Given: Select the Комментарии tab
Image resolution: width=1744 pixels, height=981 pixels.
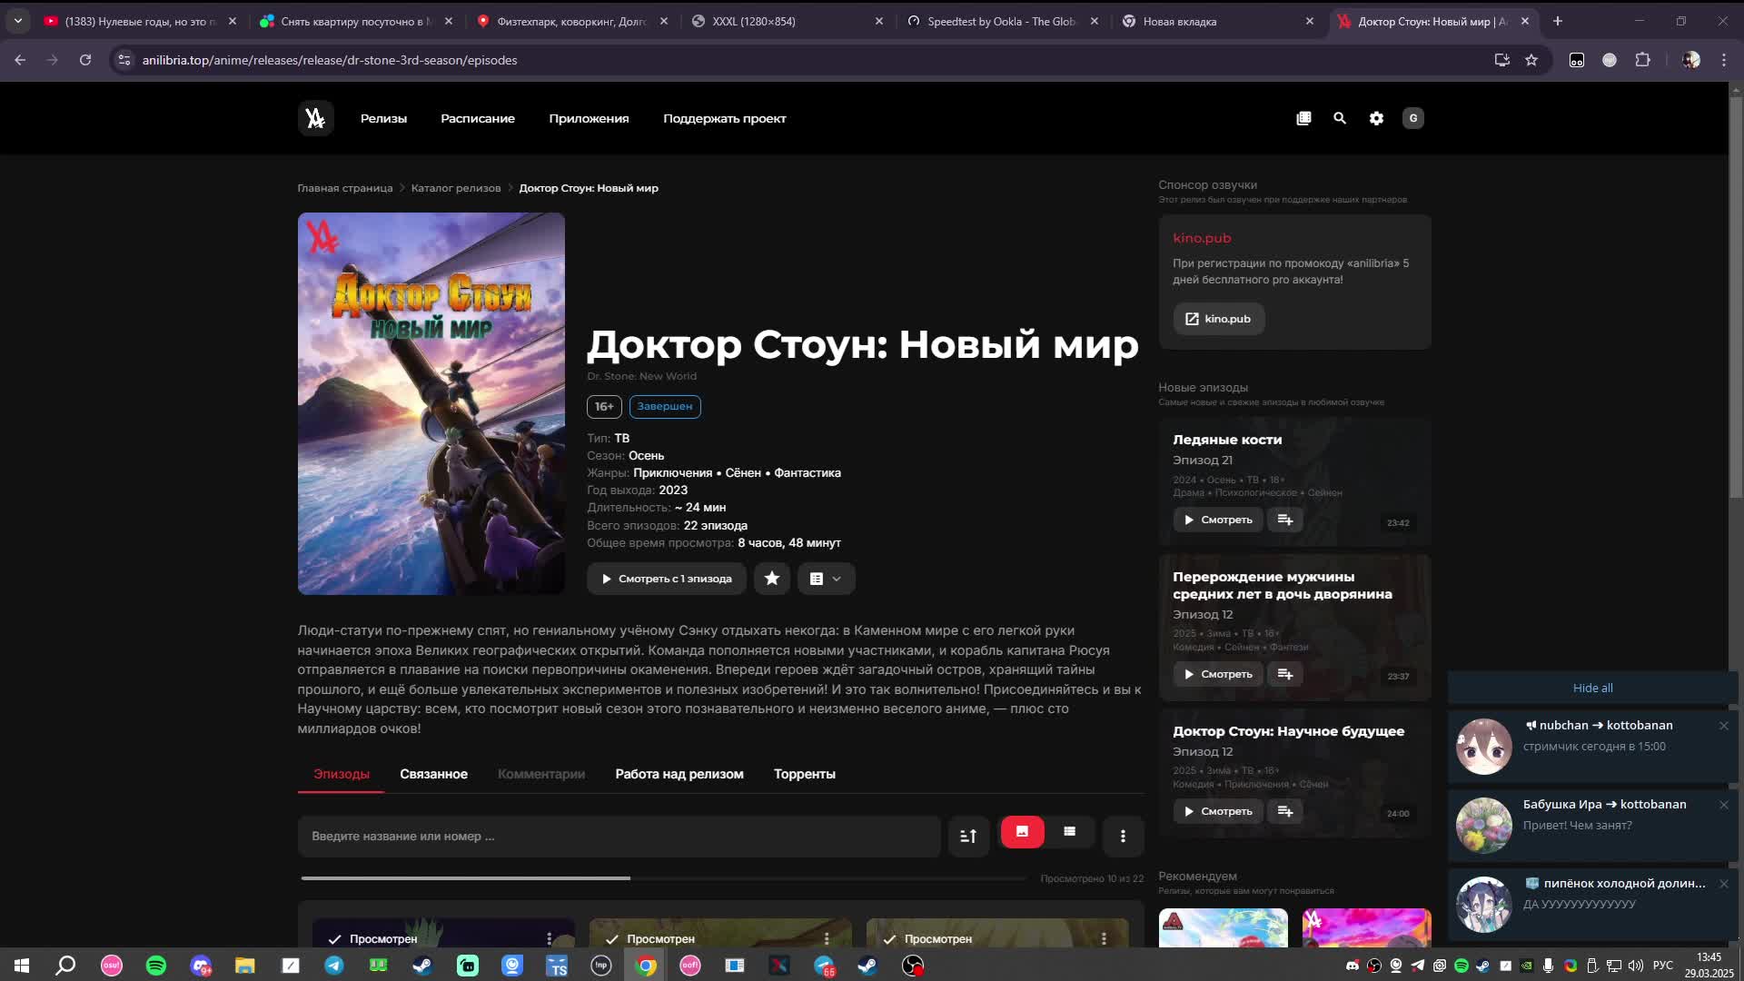Looking at the screenshot, I should tap(541, 774).
